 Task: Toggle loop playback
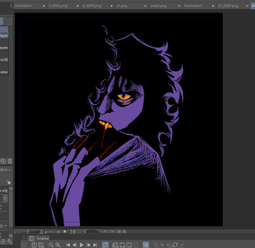pyautogui.click(x=105, y=245)
